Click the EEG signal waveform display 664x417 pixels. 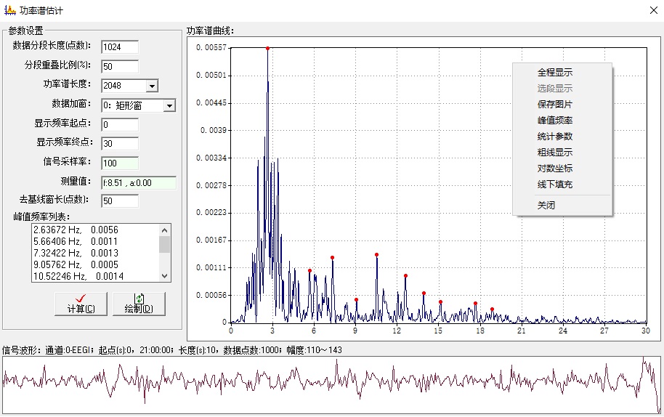click(x=331, y=385)
